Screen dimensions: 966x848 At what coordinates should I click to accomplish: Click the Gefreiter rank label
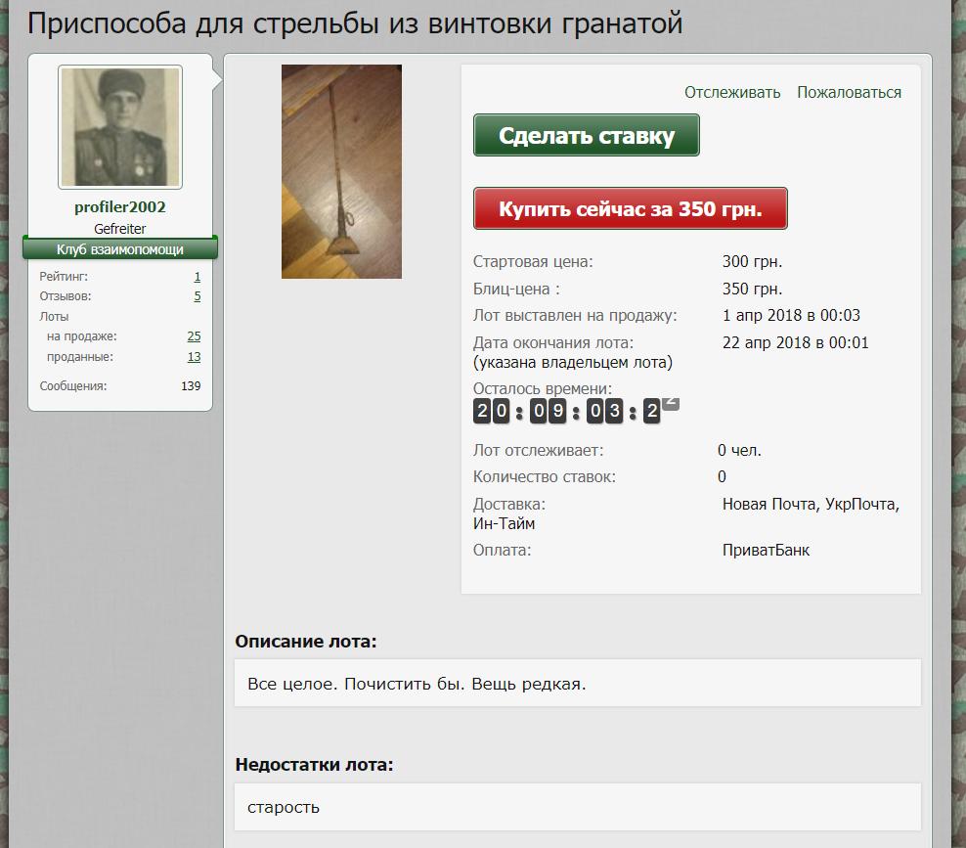(x=120, y=229)
